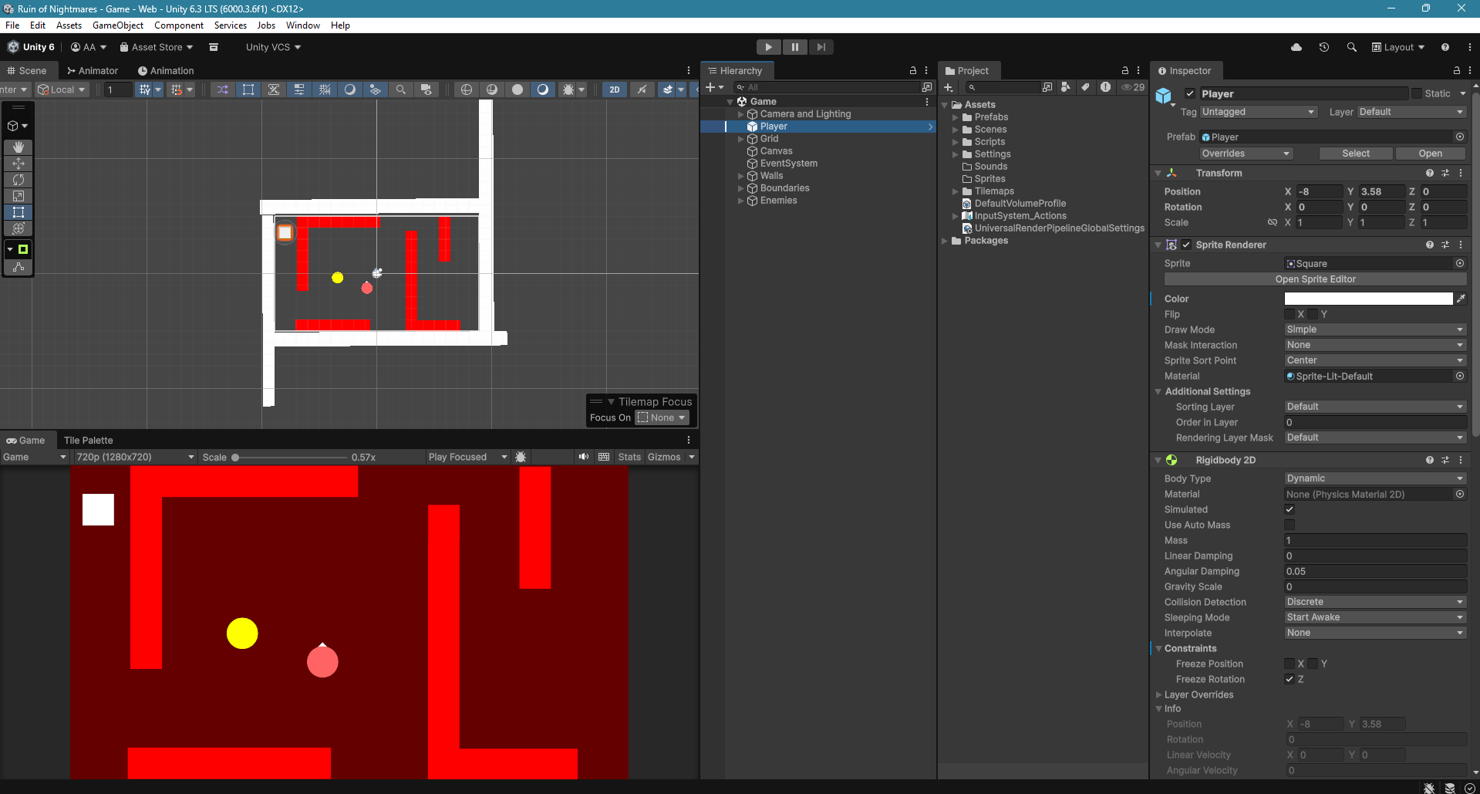The width and height of the screenshot is (1480, 794).
Task: Click the Open Sprite Editor button
Action: [1316, 279]
